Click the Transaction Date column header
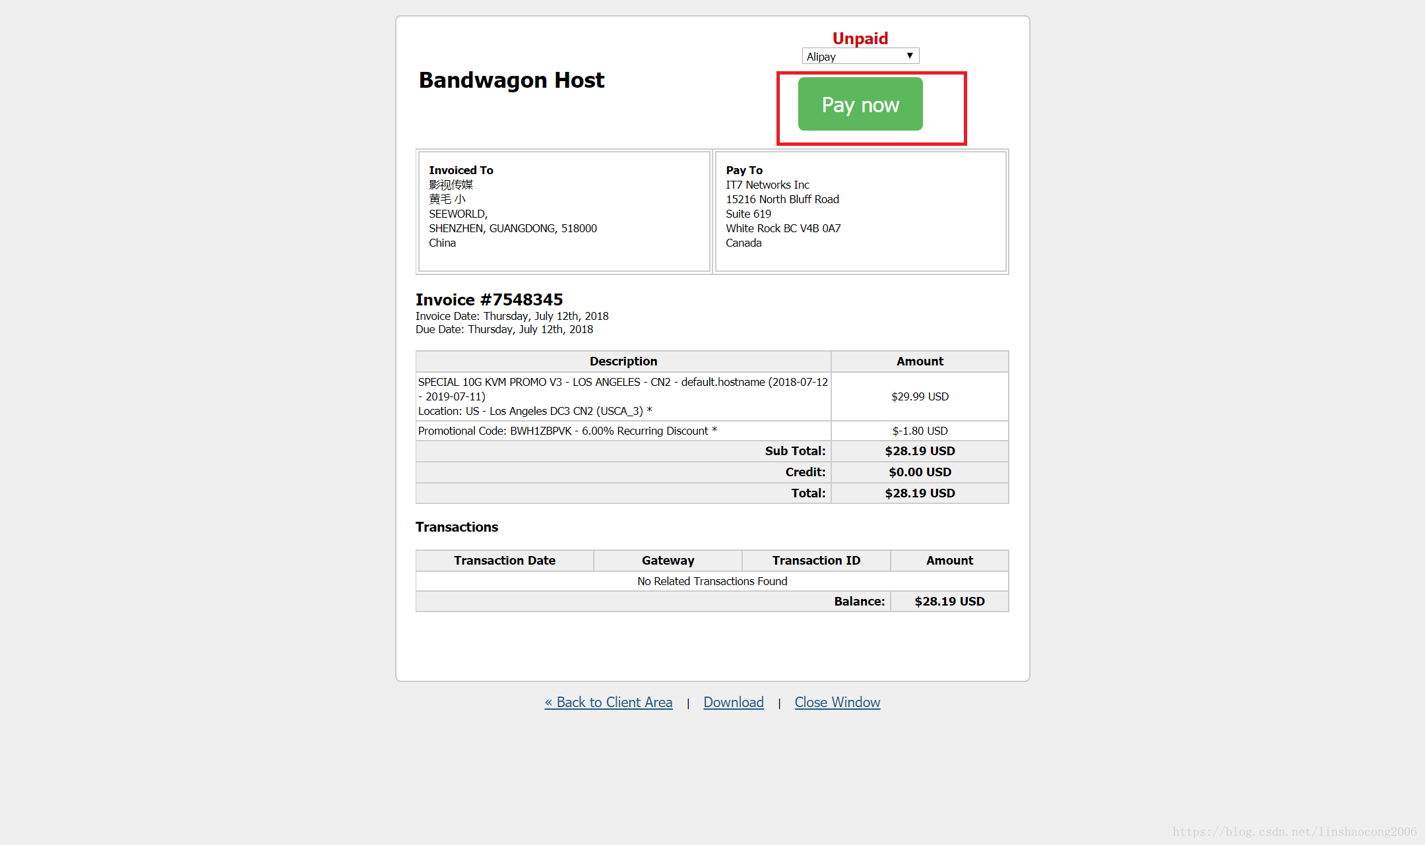The width and height of the screenshot is (1425, 845). coord(504,561)
